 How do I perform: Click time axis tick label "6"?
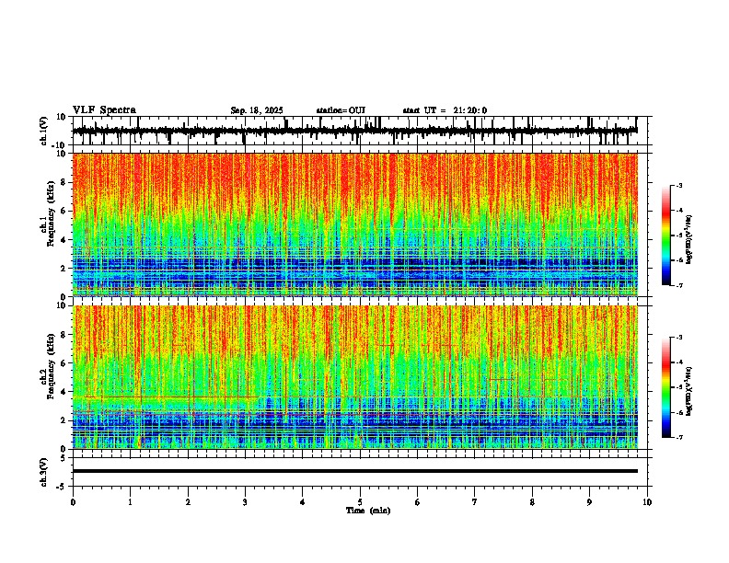417,502
